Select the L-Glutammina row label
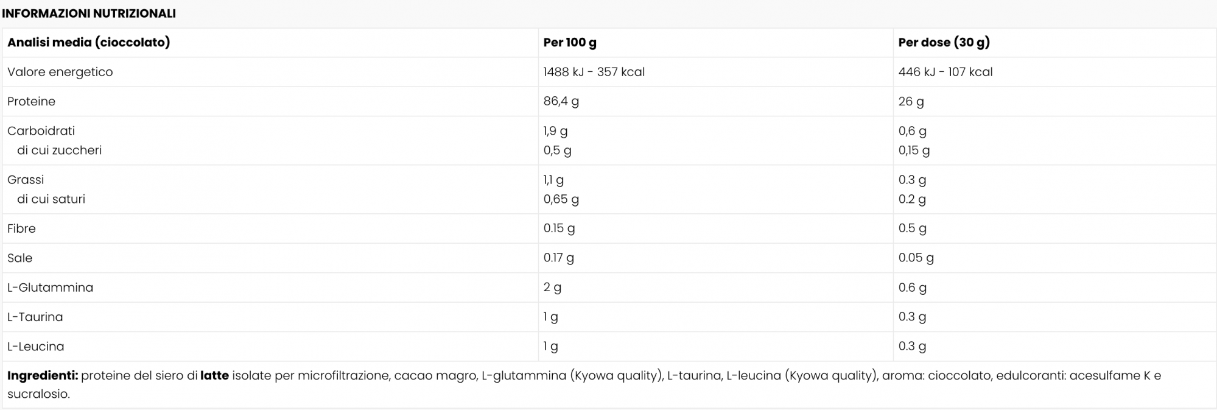1217x410 pixels. (x=51, y=288)
